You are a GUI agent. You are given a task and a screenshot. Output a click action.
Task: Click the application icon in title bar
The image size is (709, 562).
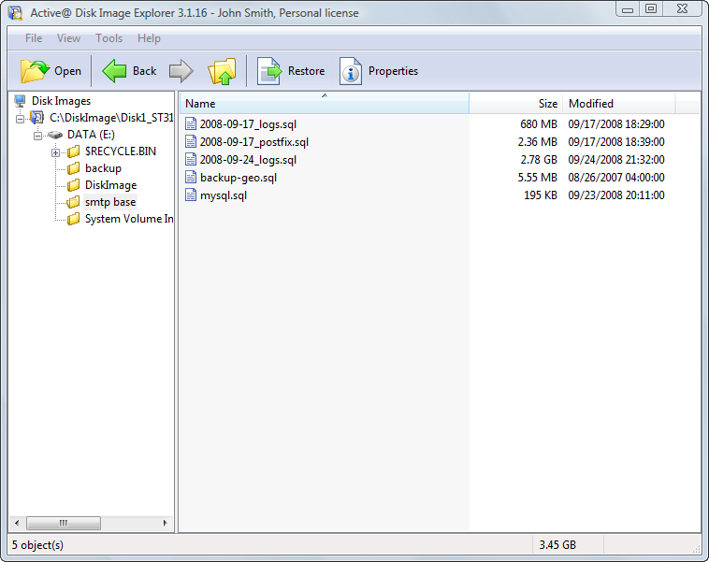15,13
